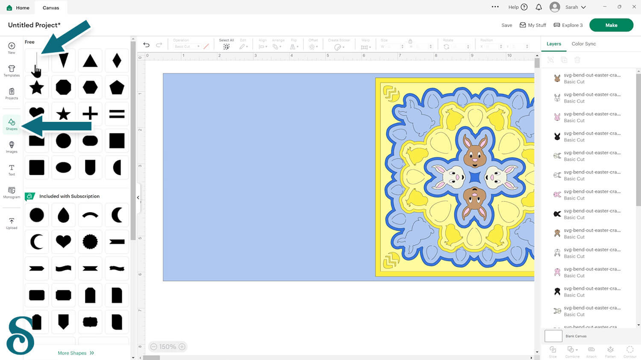Open the Help menu

(518, 7)
